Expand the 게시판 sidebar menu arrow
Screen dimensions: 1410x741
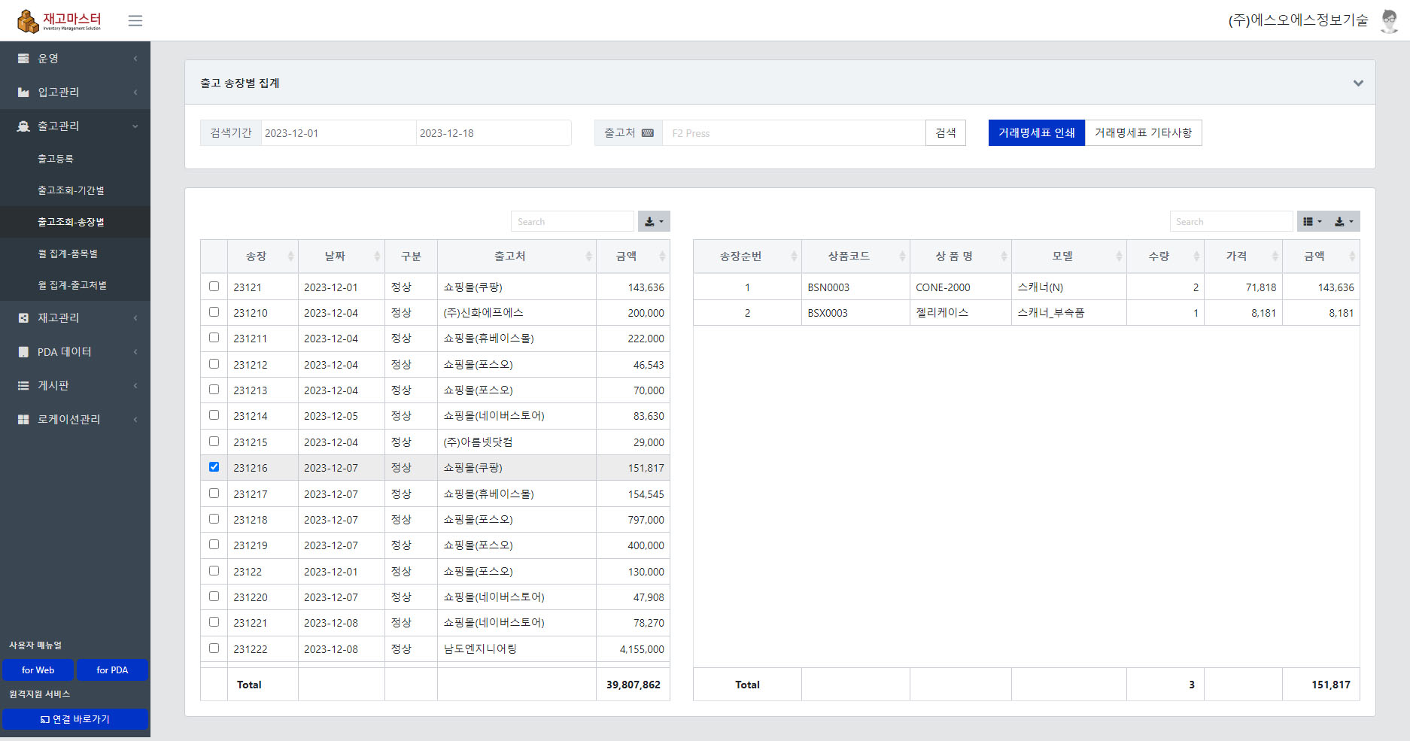(x=135, y=386)
